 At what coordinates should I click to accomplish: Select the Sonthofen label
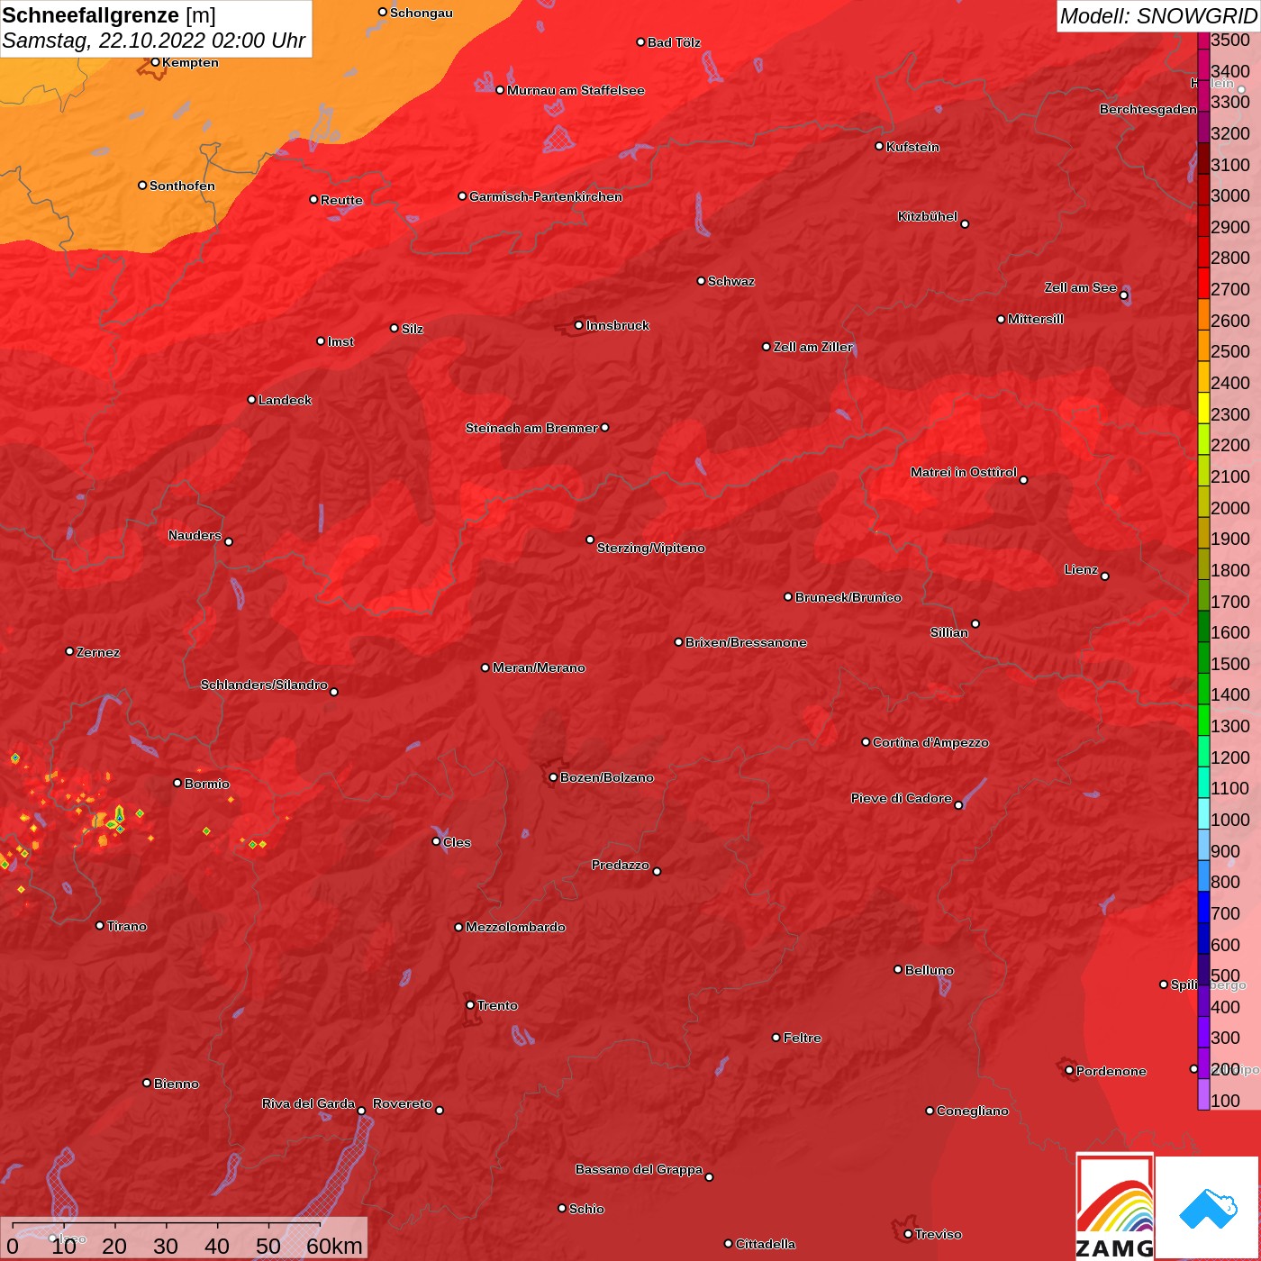coord(182,186)
